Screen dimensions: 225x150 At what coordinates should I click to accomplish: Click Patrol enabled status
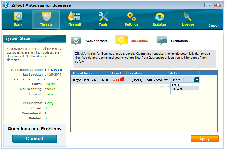click(50, 84)
